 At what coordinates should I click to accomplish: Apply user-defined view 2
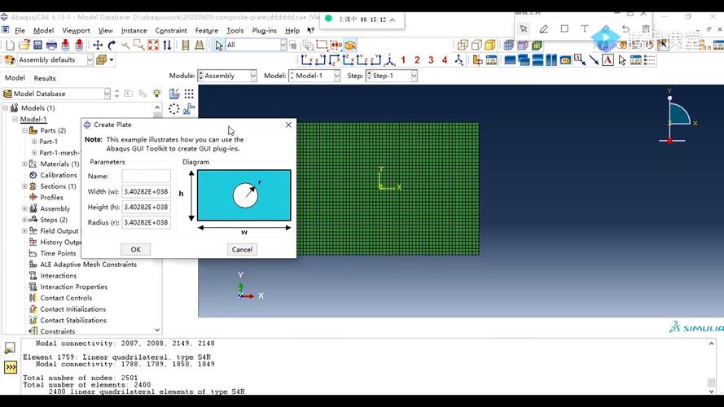pyautogui.click(x=417, y=60)
